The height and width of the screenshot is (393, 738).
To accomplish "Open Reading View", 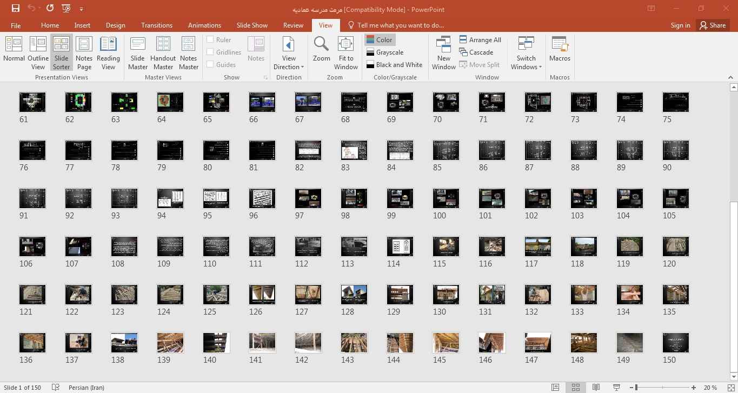I will (108, 52).
